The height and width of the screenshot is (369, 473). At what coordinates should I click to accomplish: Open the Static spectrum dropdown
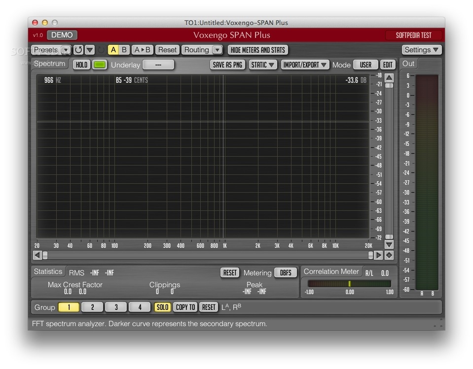(263, 65)
